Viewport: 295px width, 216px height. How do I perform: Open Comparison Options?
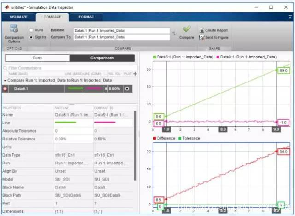(13, 33)
